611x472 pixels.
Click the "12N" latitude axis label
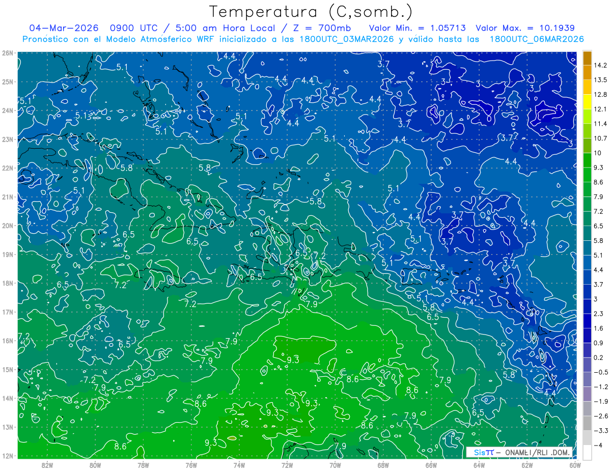click(8, 456)
